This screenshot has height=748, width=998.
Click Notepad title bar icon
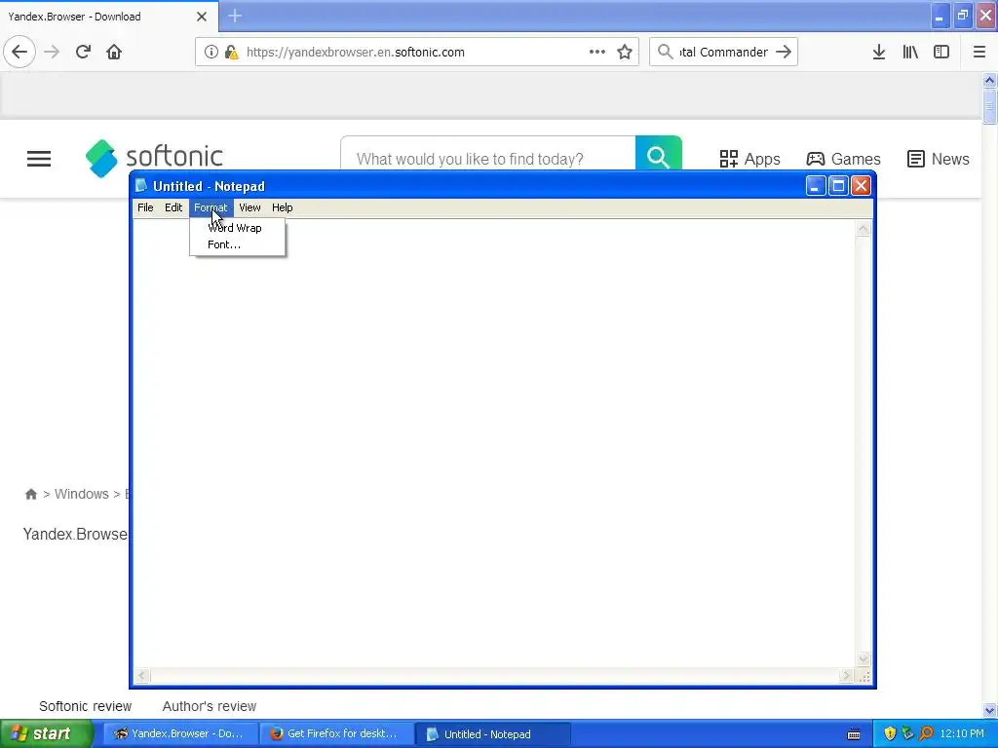[x=141, y=186]
